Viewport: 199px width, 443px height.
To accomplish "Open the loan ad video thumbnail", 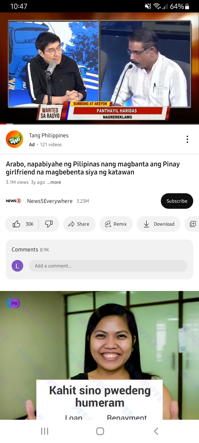I will 99,355.
